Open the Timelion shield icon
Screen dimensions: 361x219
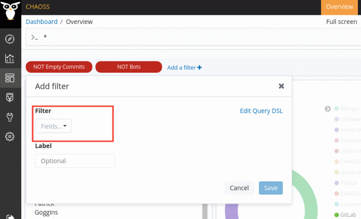pos(9,97)
